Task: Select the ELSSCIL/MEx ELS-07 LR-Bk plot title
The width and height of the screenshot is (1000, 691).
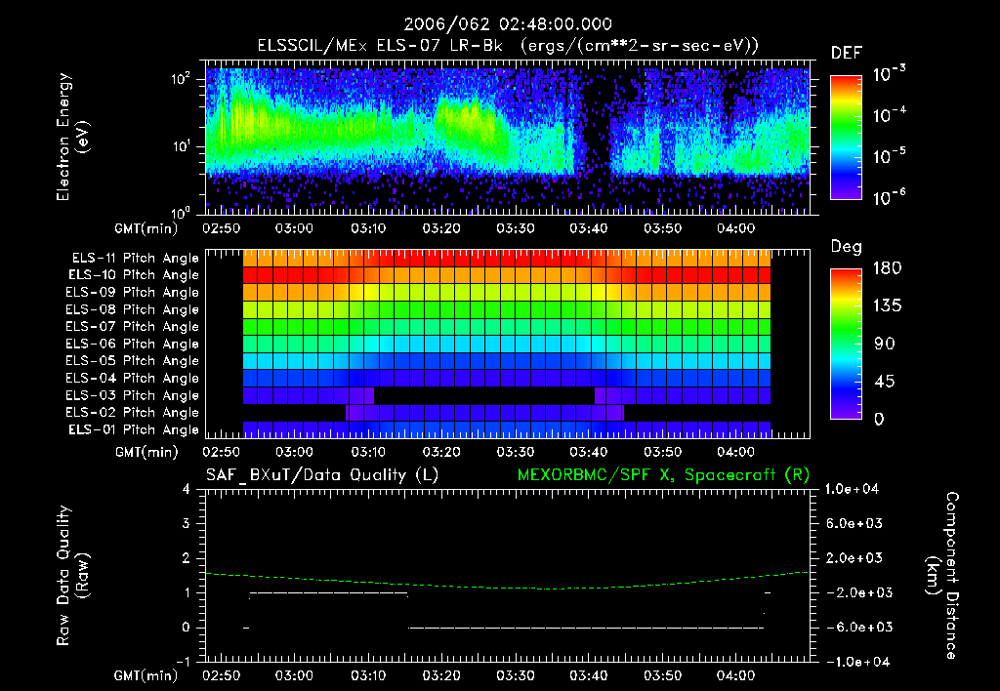Action: tap(508, 46)
